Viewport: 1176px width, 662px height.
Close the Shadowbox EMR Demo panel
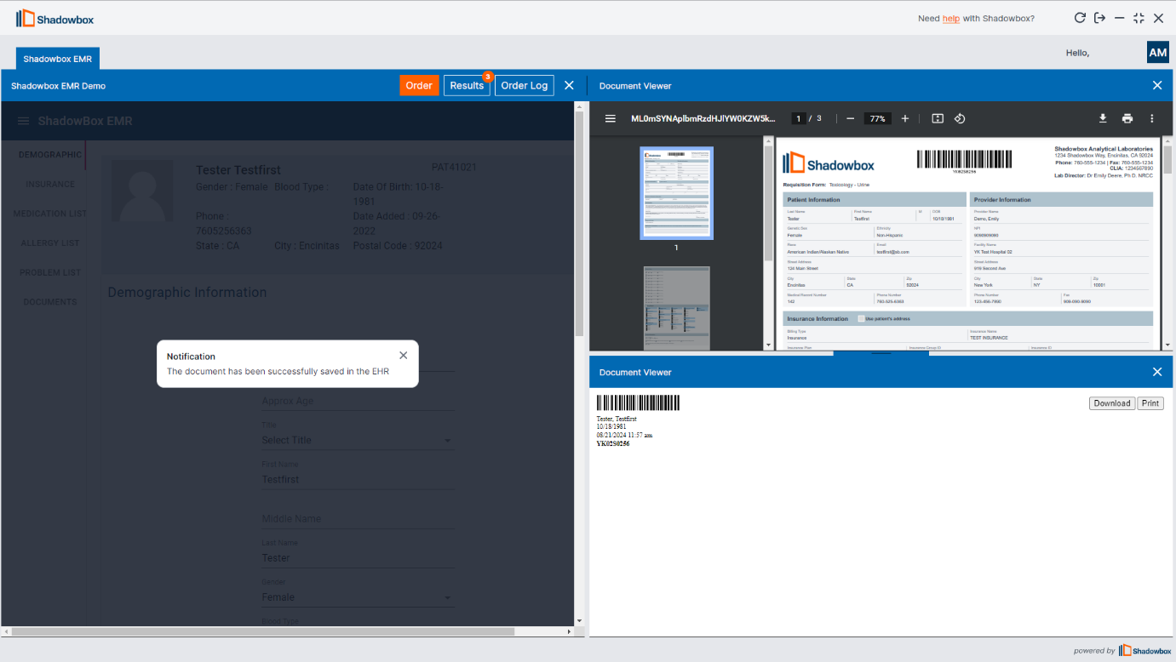569,85
